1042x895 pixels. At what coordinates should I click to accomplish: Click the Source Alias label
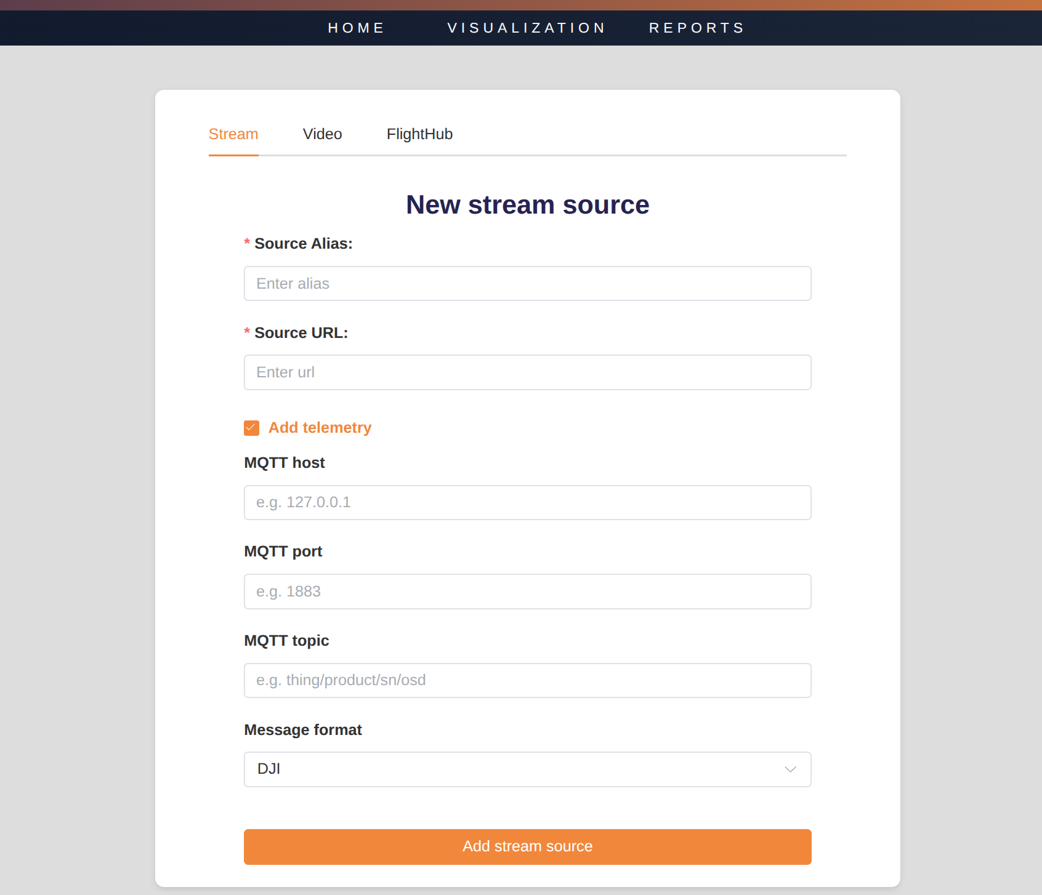click(x=303, y=244)
